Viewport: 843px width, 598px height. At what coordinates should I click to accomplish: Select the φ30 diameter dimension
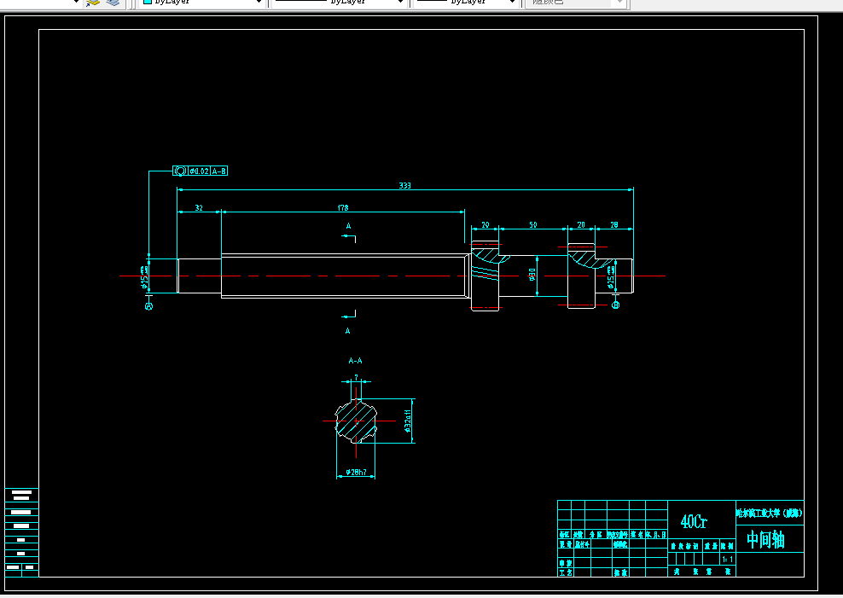click(532, 275)
